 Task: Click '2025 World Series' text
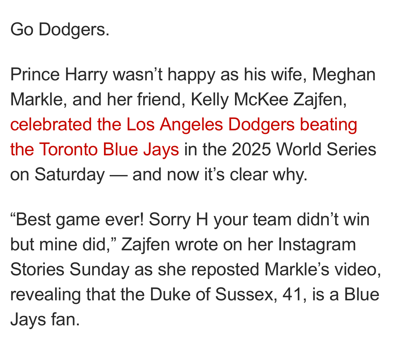coord(304,149)
